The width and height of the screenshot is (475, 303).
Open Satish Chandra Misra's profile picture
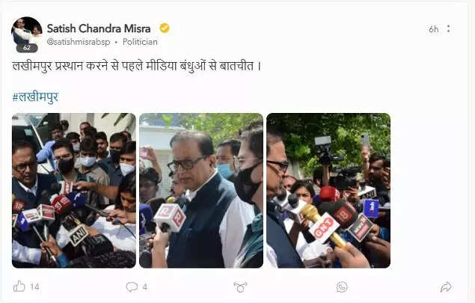27,32
